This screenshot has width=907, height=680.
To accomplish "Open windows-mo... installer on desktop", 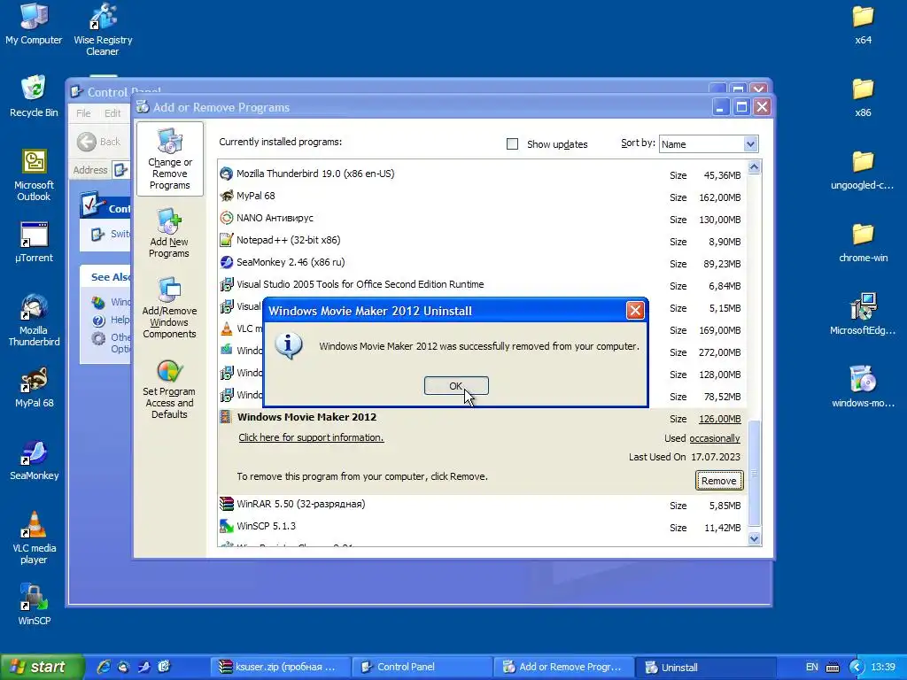I will [x=863, y=388].
